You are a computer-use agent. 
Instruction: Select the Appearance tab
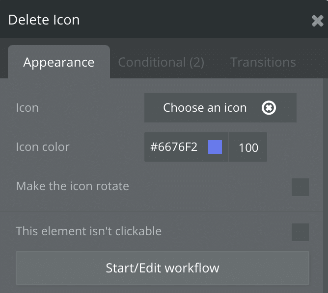tap(59, 63)
